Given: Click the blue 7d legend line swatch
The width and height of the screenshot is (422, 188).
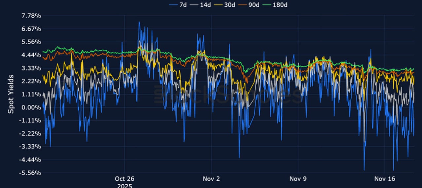Looking at the screenshot, I should coord(173,5).
